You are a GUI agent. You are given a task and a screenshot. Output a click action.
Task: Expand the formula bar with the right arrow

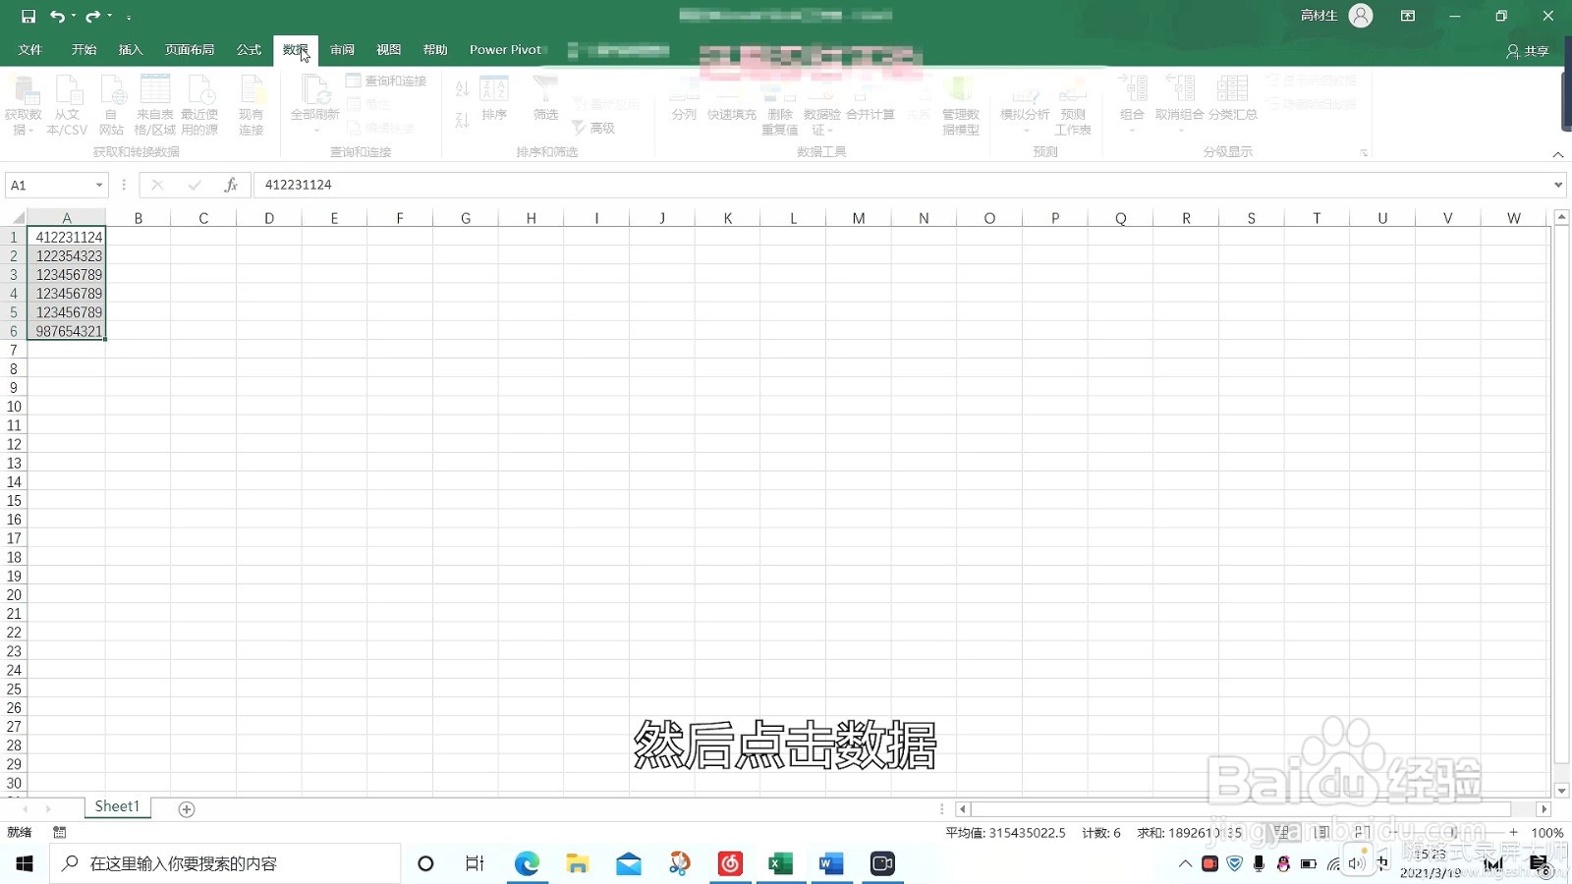1558,185
